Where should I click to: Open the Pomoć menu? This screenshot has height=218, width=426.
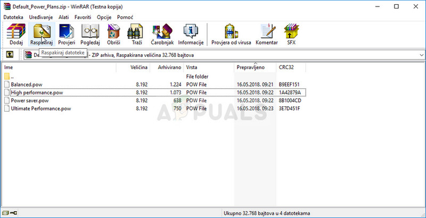(125, 17)
